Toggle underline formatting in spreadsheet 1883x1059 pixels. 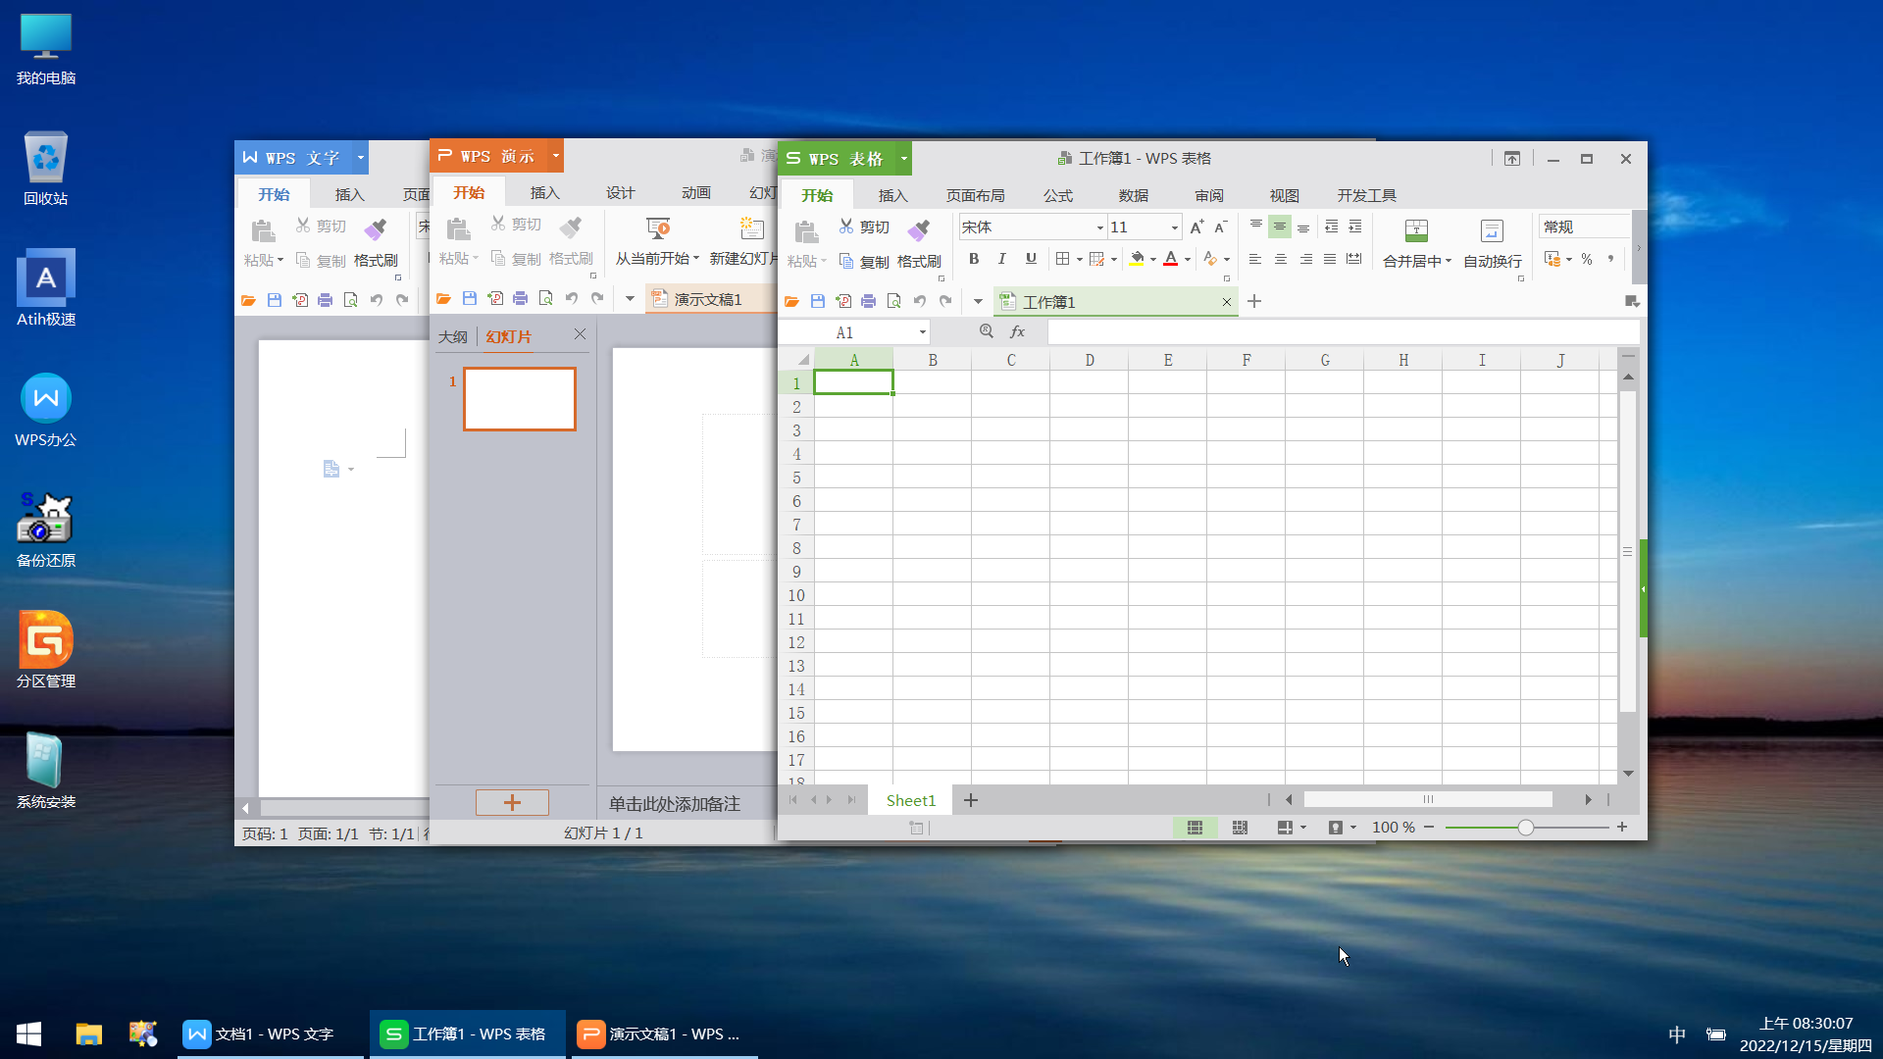point(1031,259)
